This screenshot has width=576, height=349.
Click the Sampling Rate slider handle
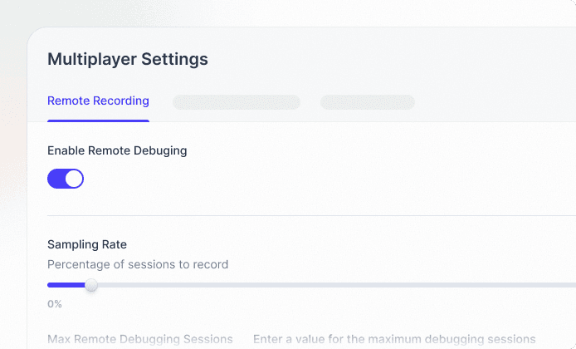point(91,285)
